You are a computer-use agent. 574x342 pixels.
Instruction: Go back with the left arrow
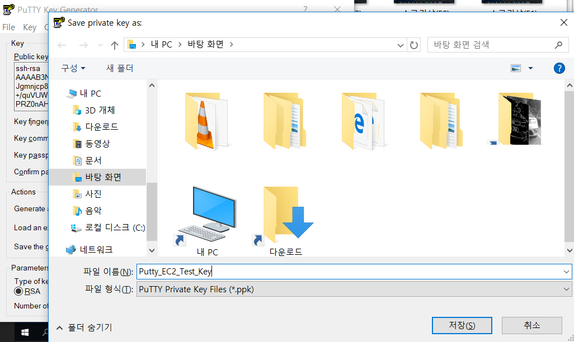click(62, 45)
